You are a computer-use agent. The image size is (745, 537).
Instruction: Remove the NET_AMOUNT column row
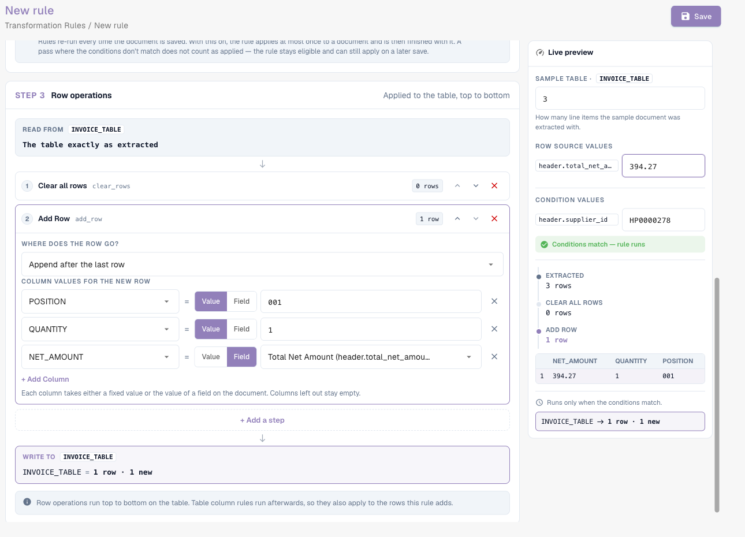tap(494, 357)
